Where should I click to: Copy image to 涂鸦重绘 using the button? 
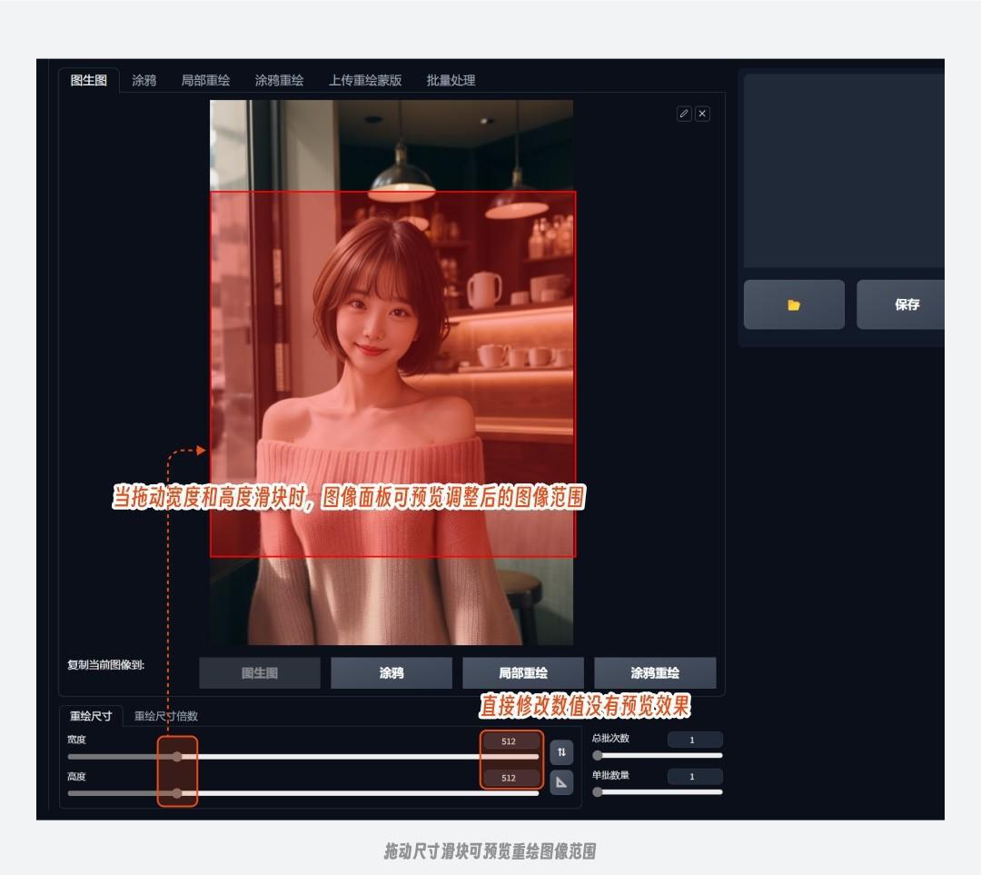(x=655, y=673)
